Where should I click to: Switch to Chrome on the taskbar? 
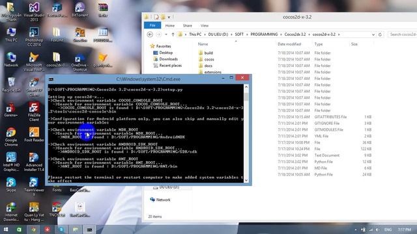click(33, 229)
